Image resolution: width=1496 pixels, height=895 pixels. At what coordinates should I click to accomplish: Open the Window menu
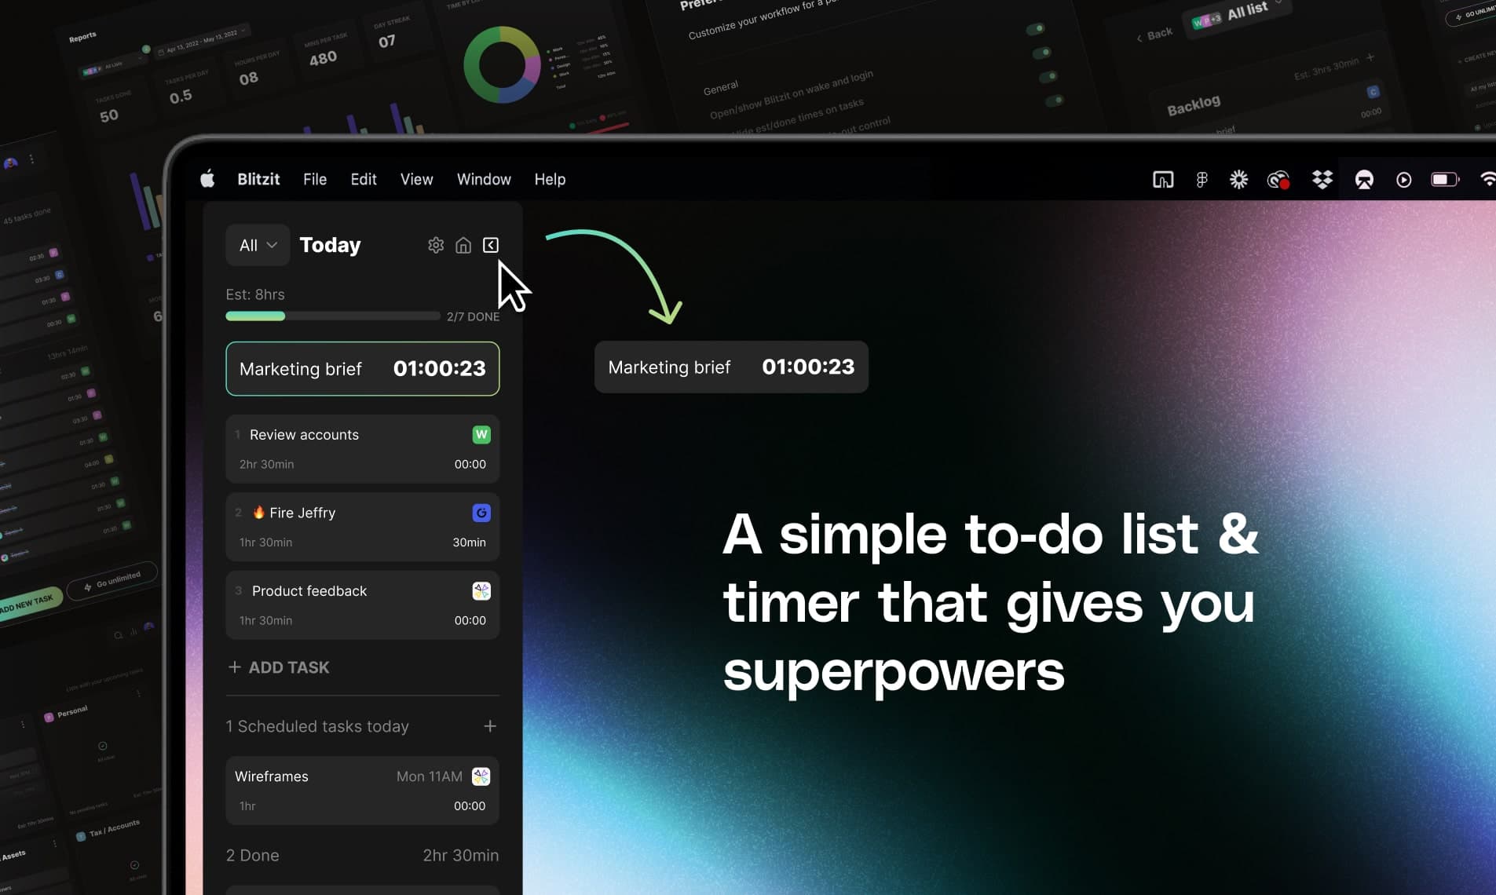483,179
